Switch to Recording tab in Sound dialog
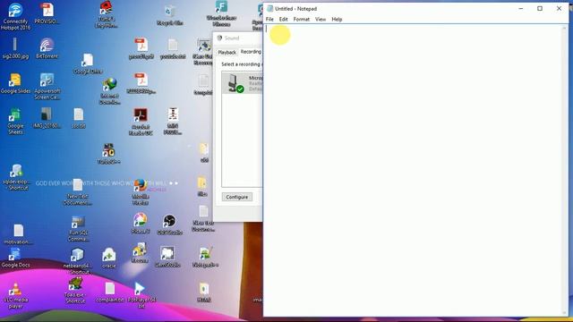 251,52
